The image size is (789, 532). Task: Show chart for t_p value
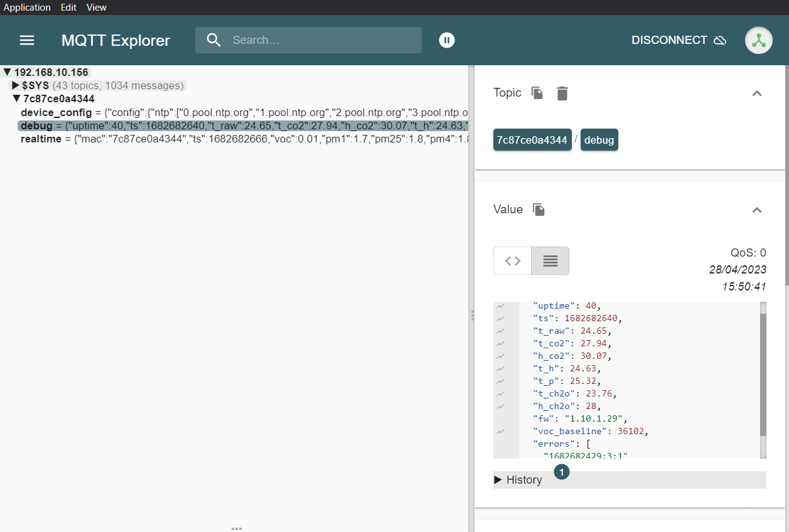tap(500, 381)
